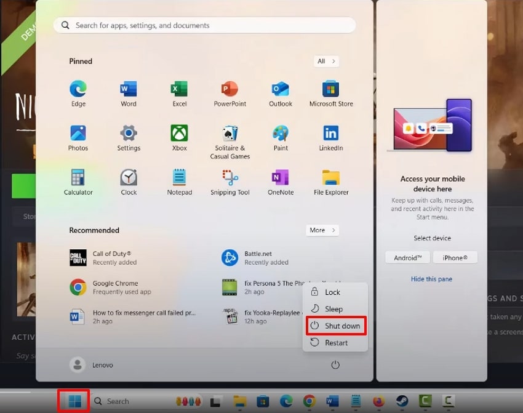Launch Steam from the taskbar
Screen dimensions: 523x413
tap(402, 400)
